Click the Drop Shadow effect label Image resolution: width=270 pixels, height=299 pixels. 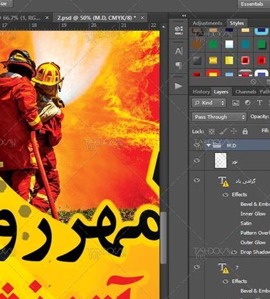255,252
